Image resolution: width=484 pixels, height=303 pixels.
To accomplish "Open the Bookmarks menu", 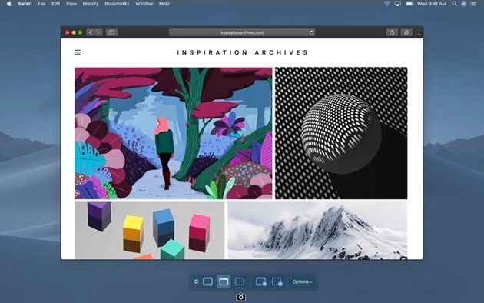I will tap(117, 4).
